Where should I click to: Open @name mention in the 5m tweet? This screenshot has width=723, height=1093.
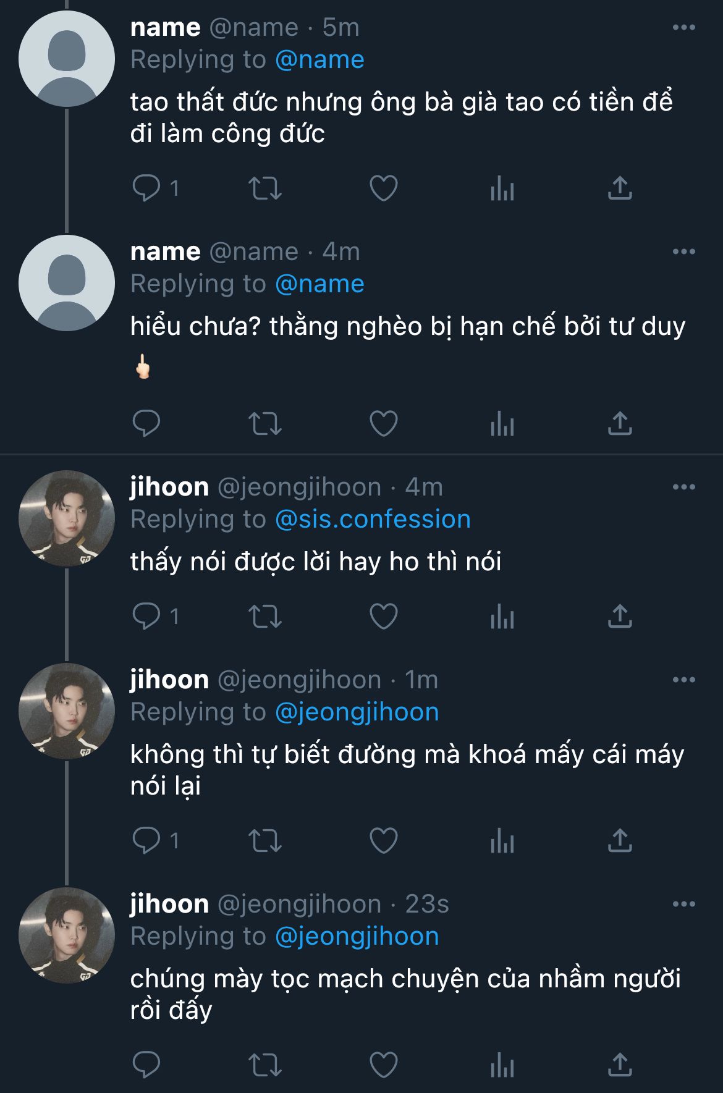[x=319, y=60]
